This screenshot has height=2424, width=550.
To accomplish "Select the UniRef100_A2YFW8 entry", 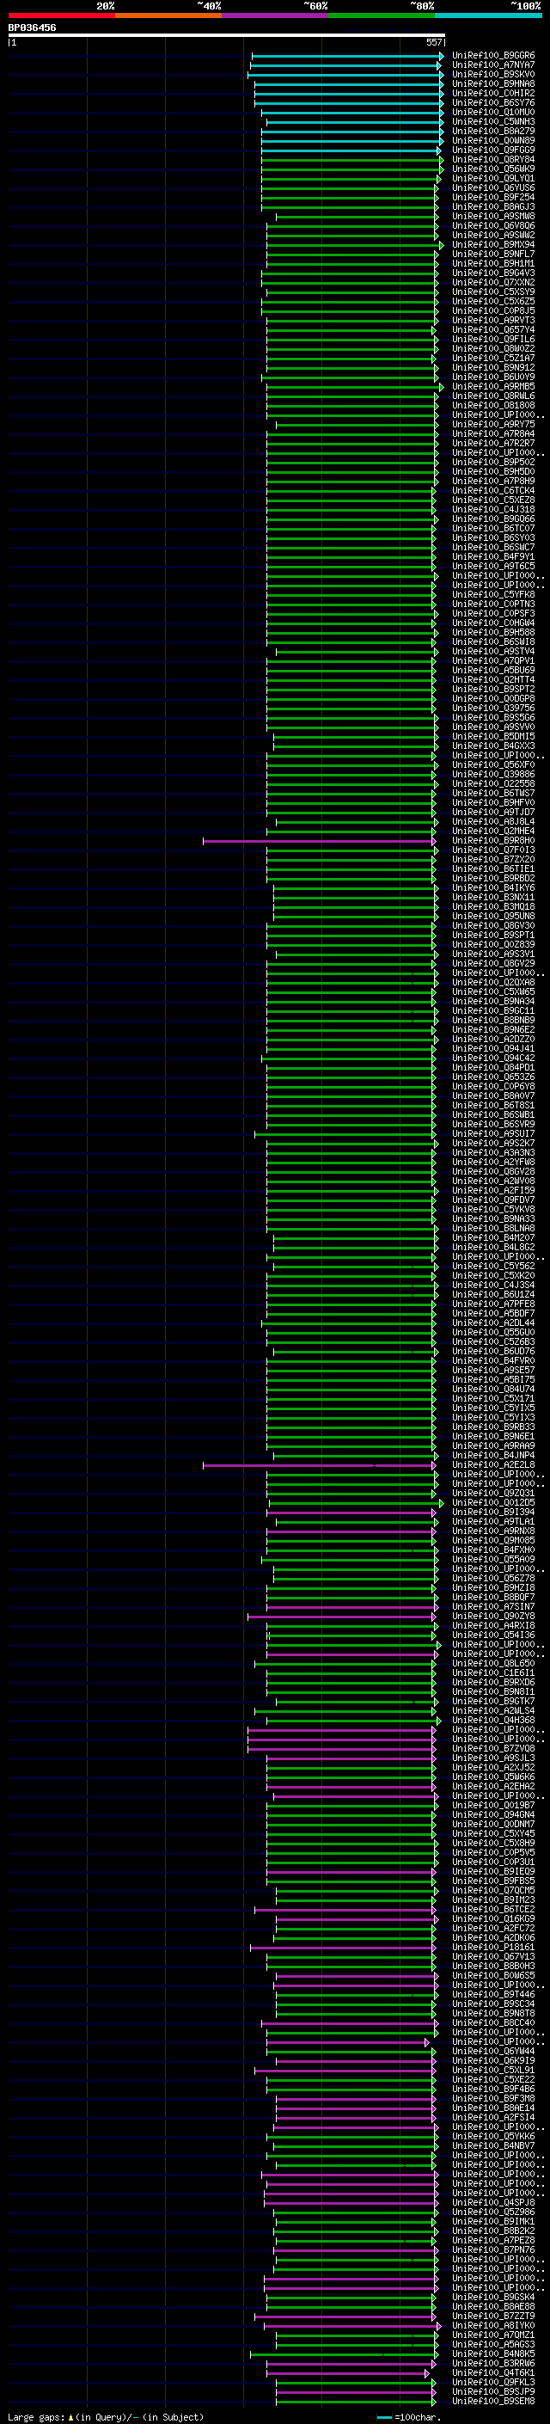I will click(x=493, y=1163).
